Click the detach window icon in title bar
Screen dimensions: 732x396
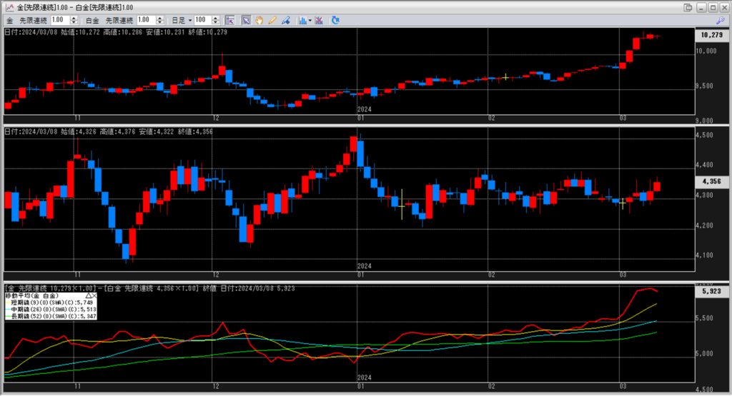tap(688, 6)
